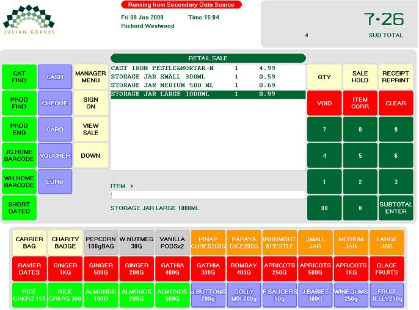The image size is (419, 310).
Task: Select the CAST IRON PESTLE&MORTAR-M line
Action: [x=208, y=68]
